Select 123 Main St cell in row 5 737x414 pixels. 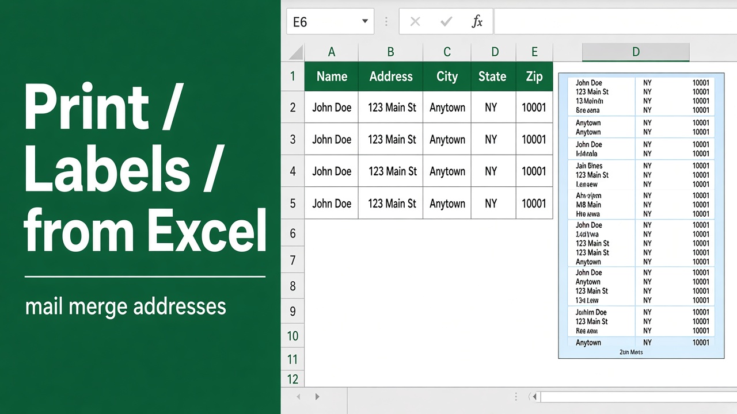(x=390, y=203)
